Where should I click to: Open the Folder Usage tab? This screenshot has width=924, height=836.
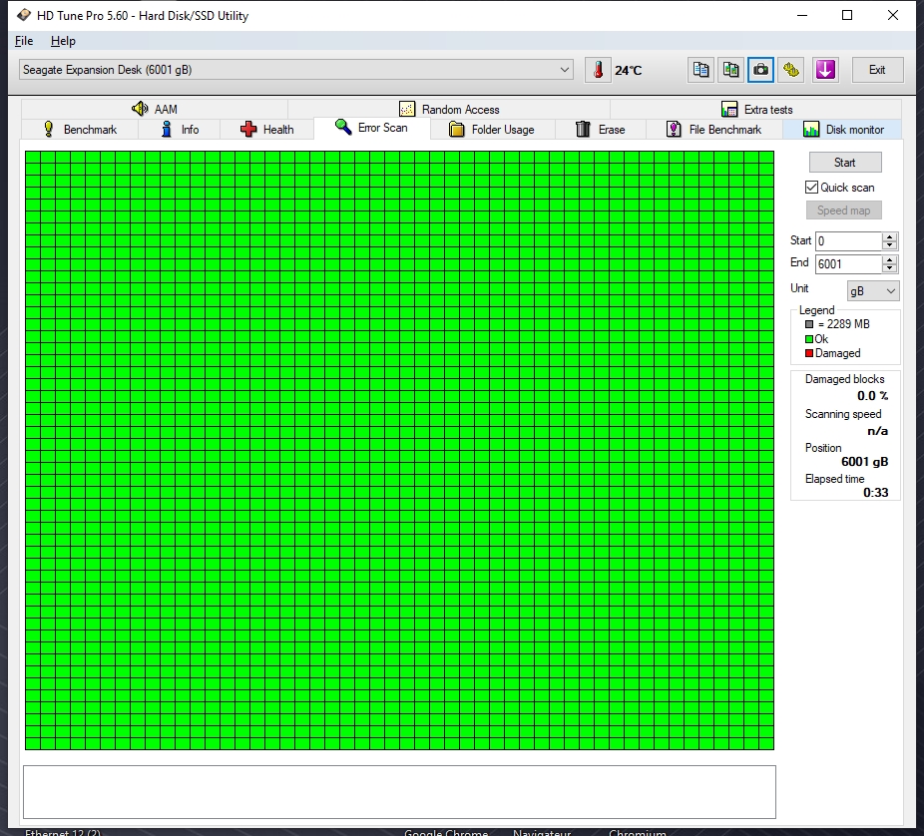[x=491, y=130]
